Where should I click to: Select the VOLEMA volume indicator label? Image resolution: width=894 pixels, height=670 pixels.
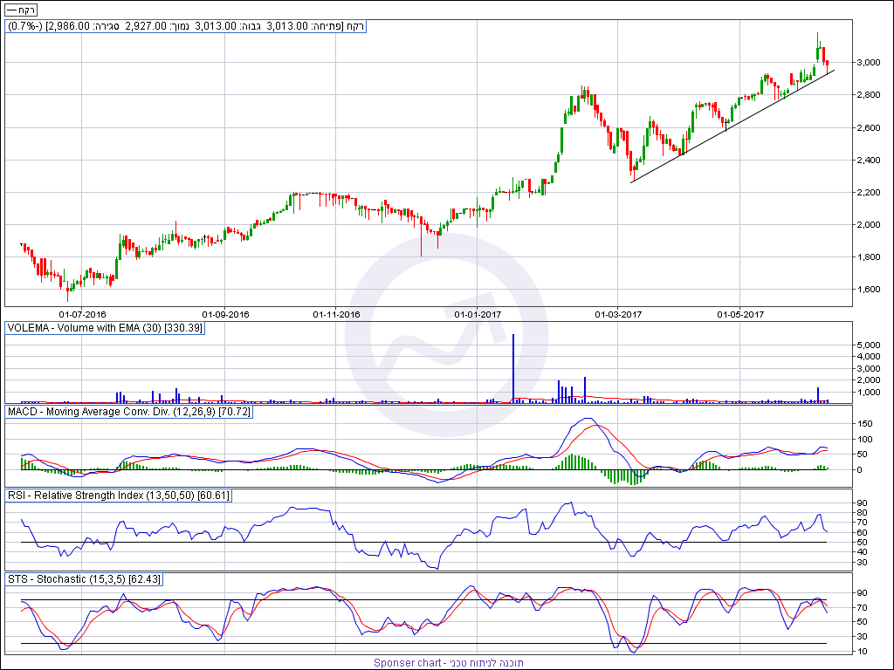pos(105,328)
